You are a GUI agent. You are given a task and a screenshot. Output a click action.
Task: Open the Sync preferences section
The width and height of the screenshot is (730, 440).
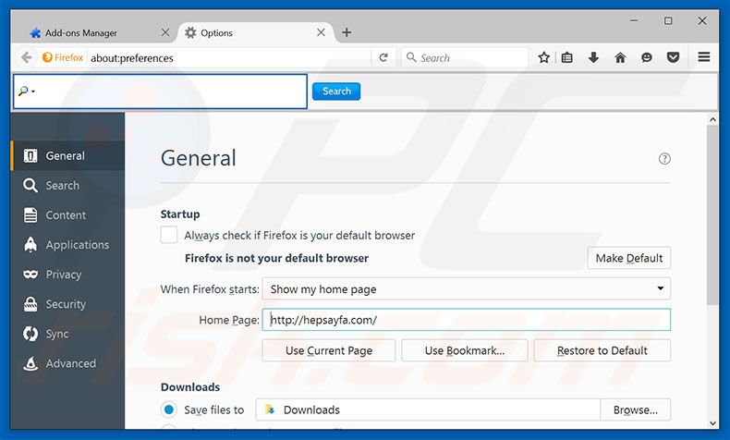67,334
